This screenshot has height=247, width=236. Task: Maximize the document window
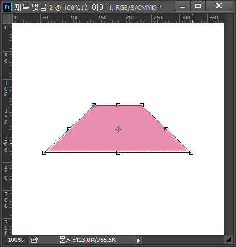click(x=198, y=7)
